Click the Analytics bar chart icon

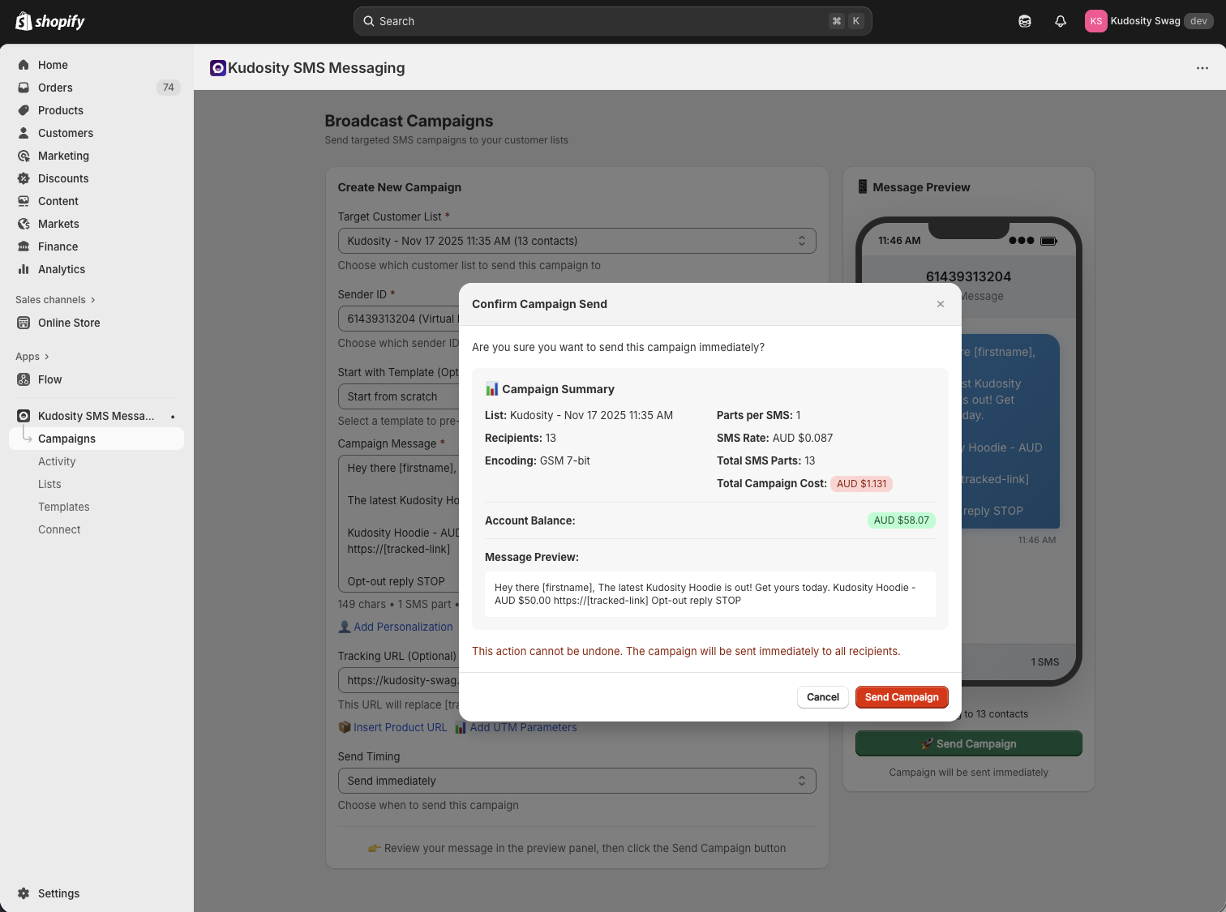coord(24,269)
